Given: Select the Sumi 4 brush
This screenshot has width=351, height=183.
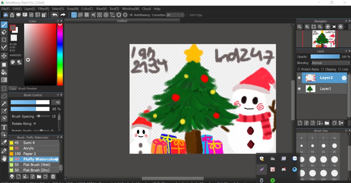Looking at the screenshot, I should [34, 143].
